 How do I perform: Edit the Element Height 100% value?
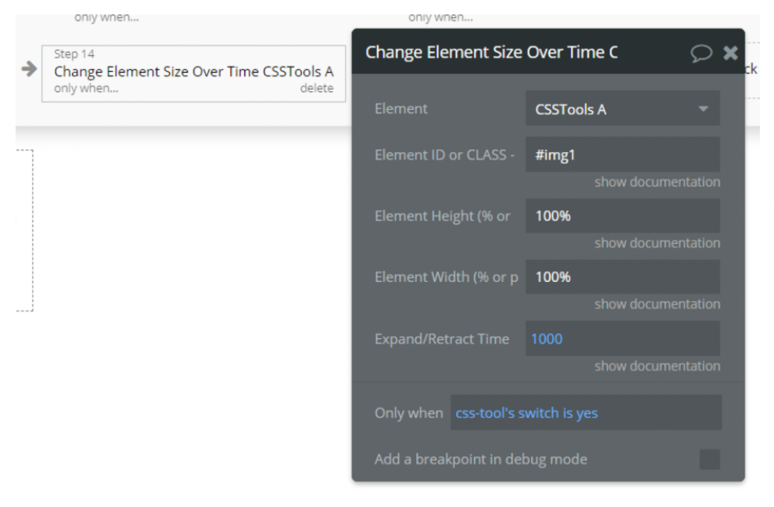point(623,215)
